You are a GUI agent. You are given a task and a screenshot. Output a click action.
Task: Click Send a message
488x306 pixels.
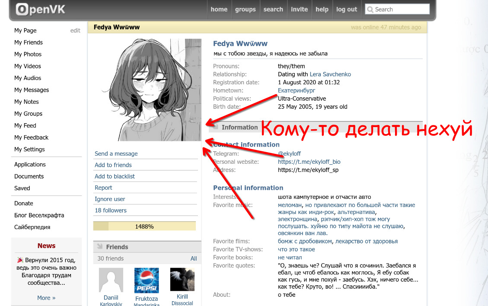point(116,153)
